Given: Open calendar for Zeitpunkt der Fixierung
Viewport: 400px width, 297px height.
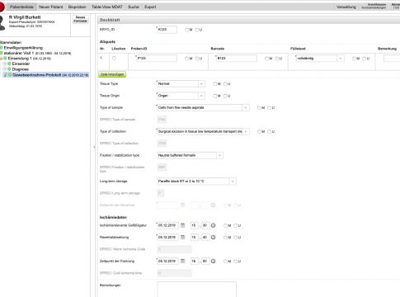Looking at the screenshot, I should (x=183, y=262).
